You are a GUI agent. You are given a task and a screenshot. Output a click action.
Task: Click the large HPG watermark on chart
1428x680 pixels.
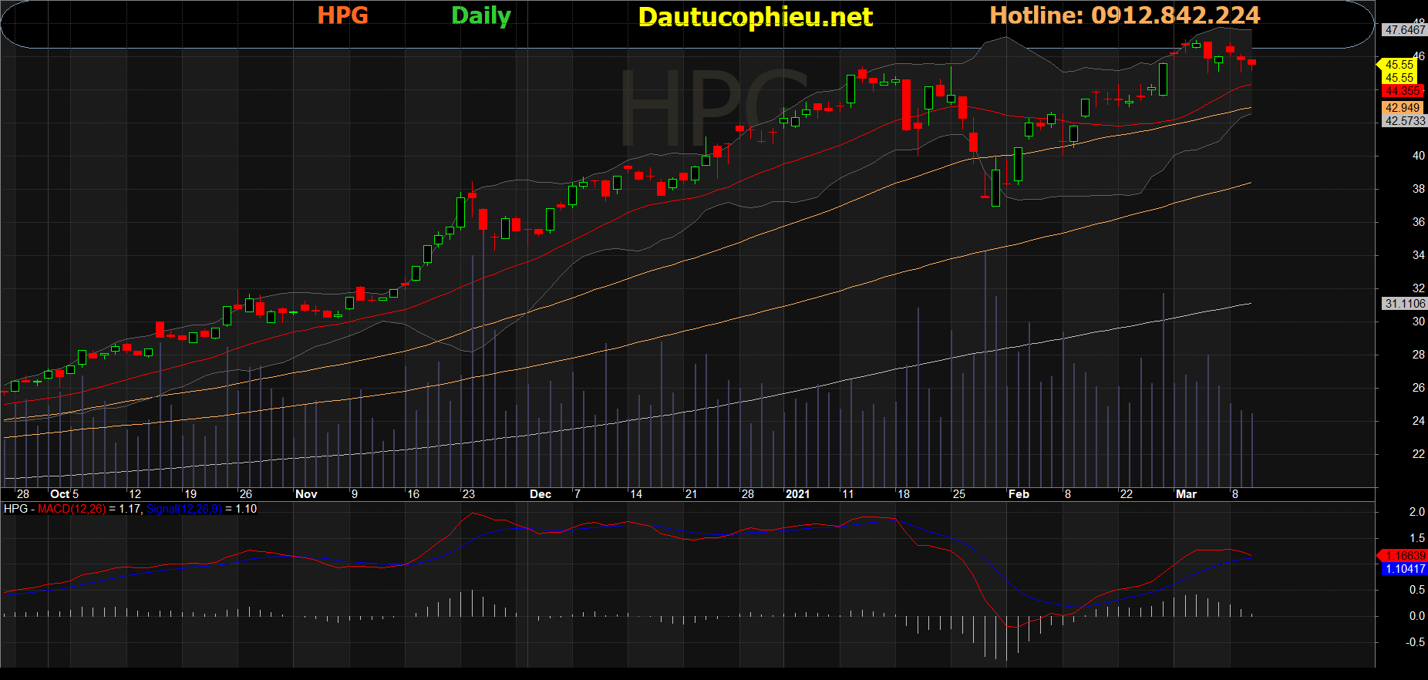(x=713, y=108)
